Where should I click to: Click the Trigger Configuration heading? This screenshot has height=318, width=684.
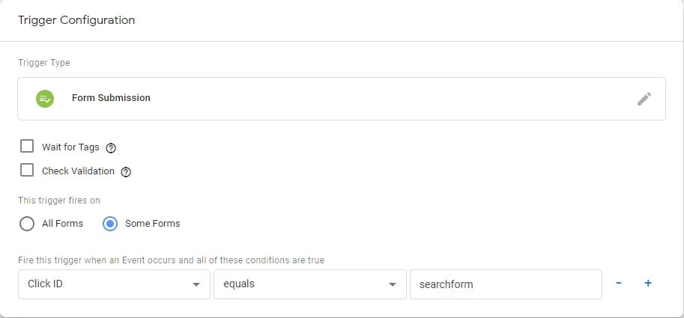pos(76,20)
